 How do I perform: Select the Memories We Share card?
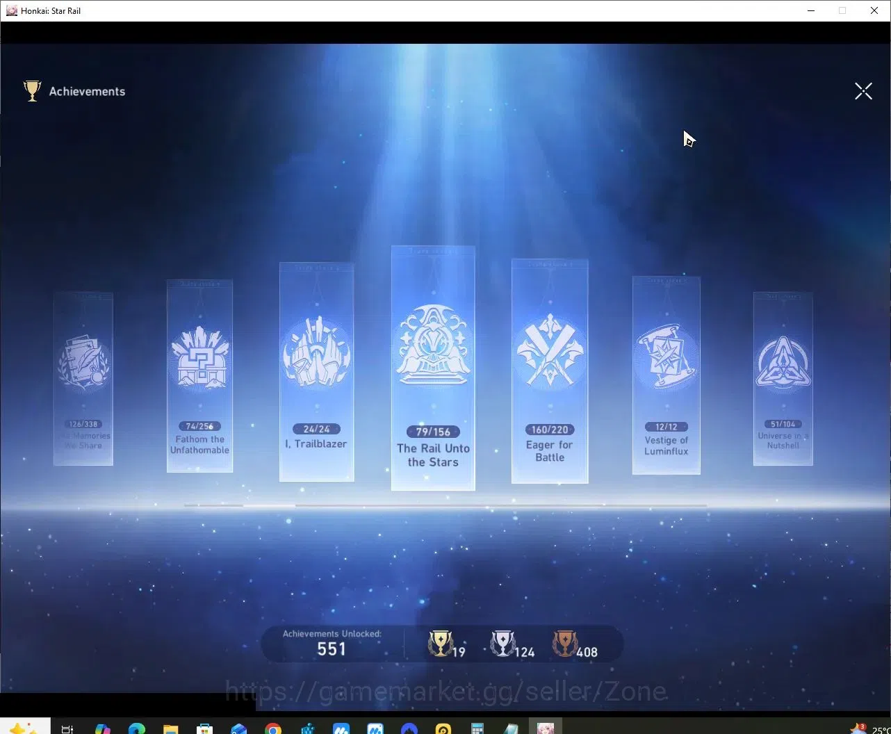point(83,379)
